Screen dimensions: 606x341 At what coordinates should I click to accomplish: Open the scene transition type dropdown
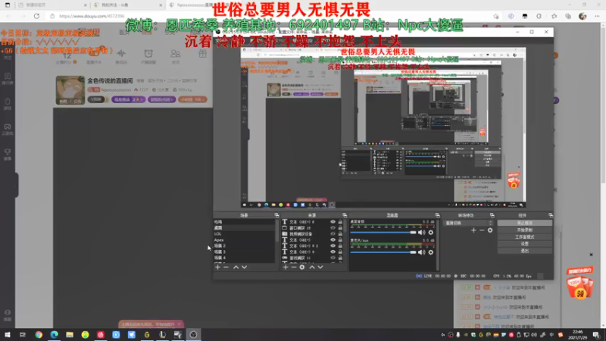click(x=468, y=223)
